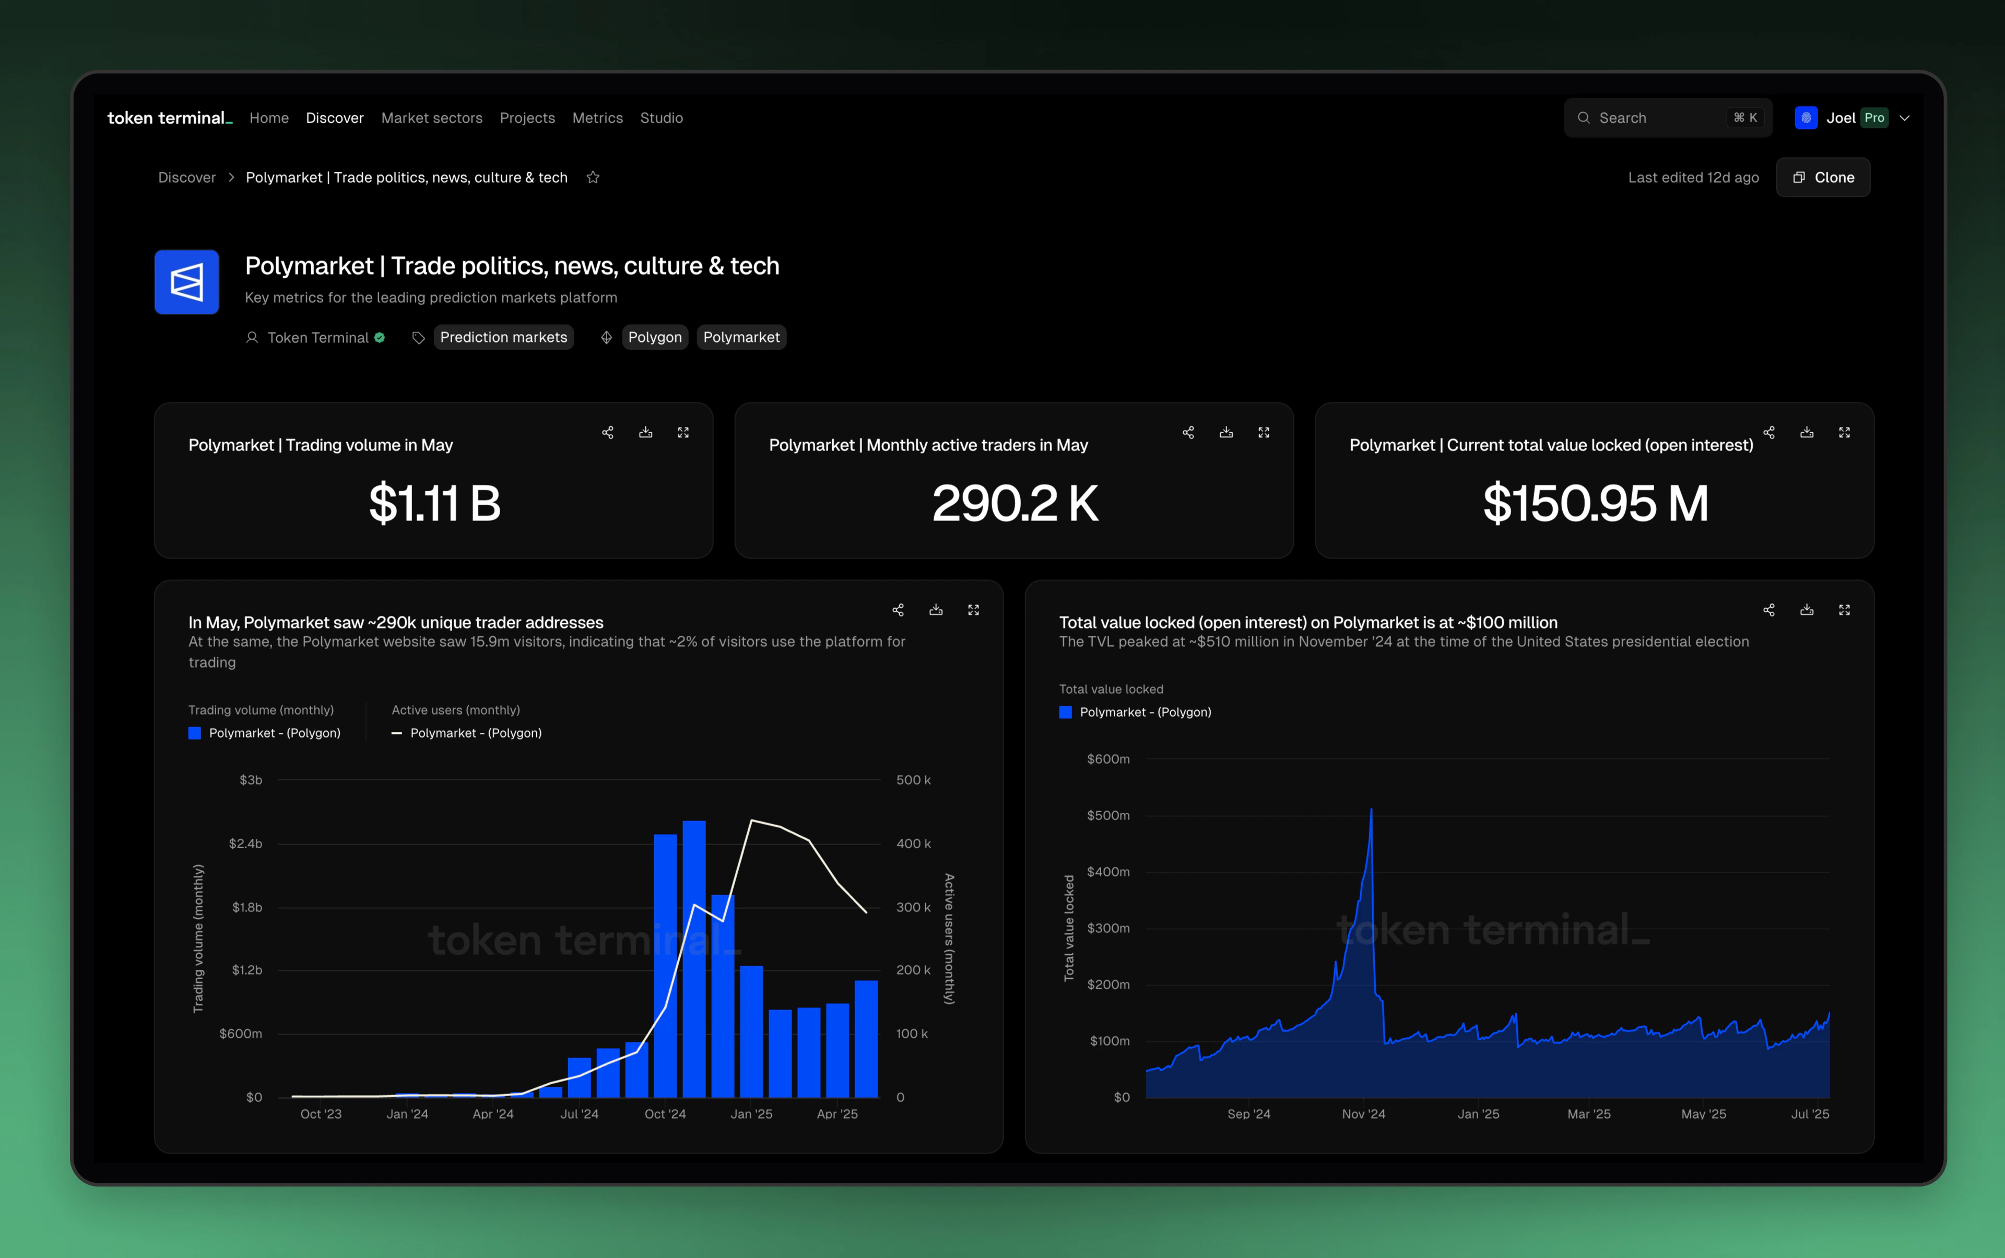
Task: Click the green verified badge beside Token Terminal
Action: tap(380, 338)
